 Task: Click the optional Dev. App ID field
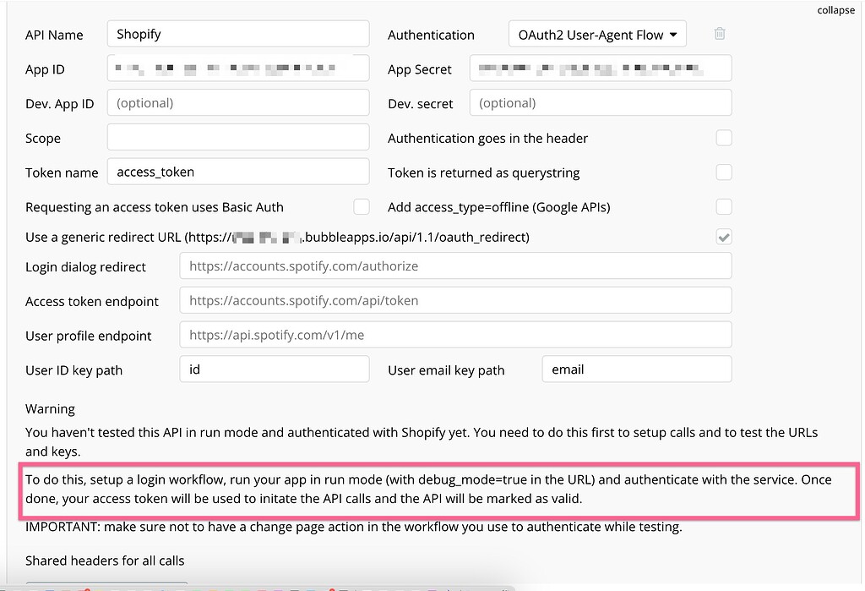click(237, 102)
